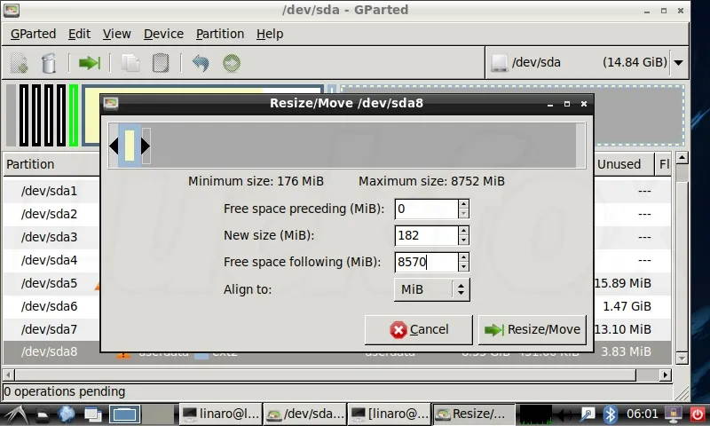
Task: Switch to the linaro@l... terminal task
Action: click(x=220, y=414)
